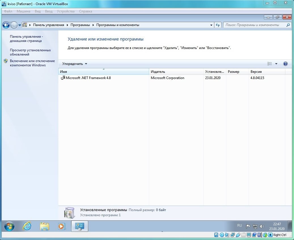Image resolution: width=294 pixels, height=240 pixels.
Task: Sort list by the Издатель column
Action: click(176, 72)
